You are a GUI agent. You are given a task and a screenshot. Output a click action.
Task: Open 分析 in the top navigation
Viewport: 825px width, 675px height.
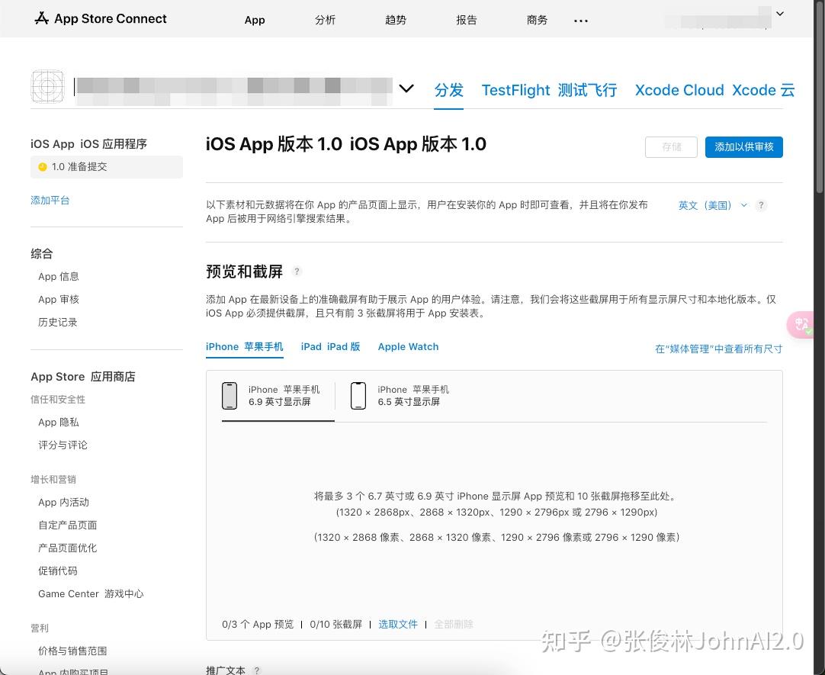click(326, 20)
